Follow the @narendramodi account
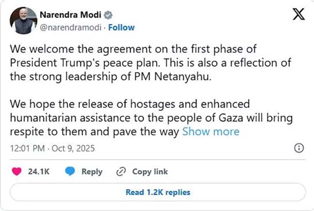The width and height of the screenshot is (314, 211). [x=121, y=27]
